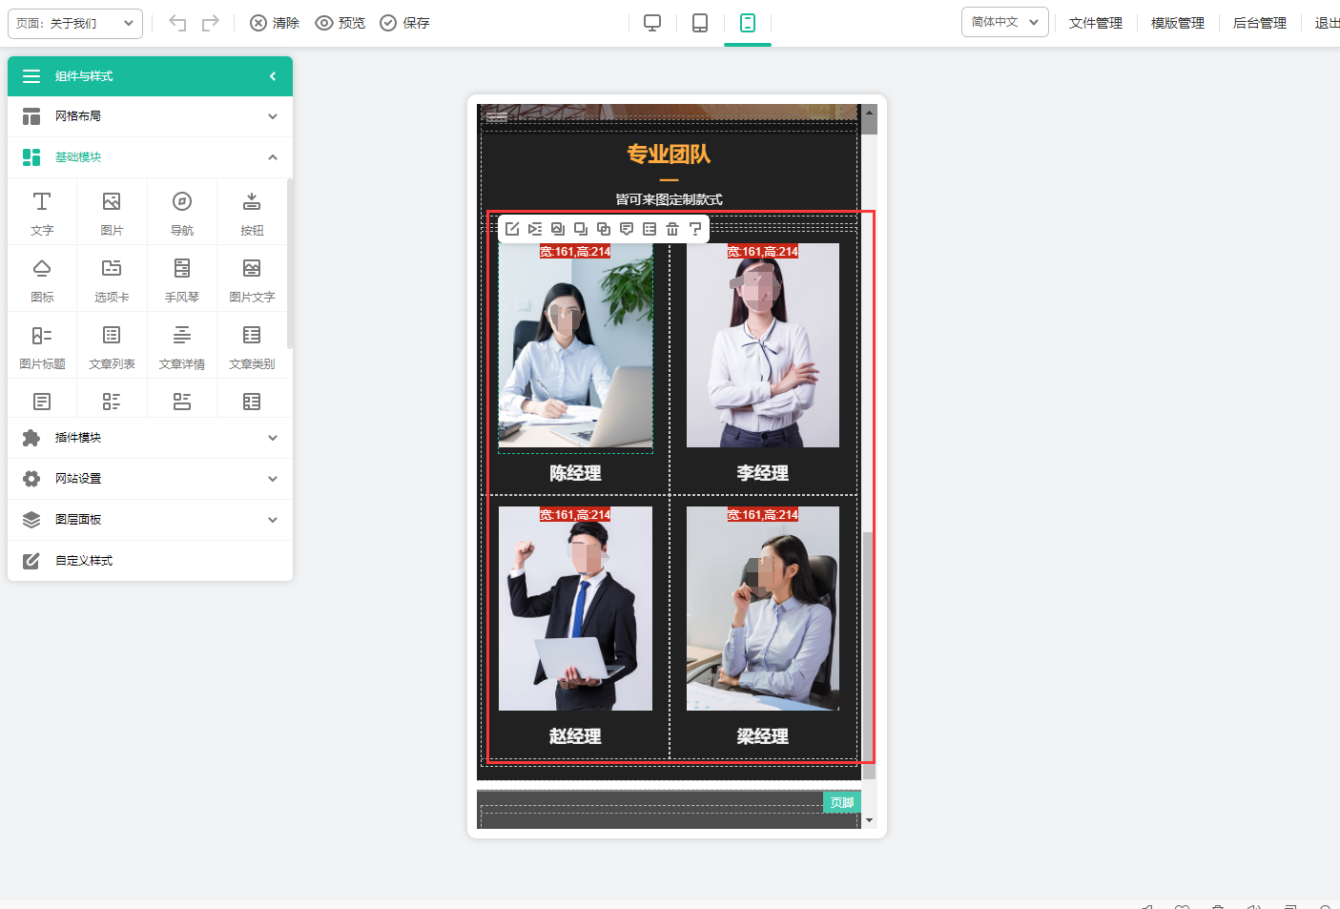Open 后台管理 in top menu
Image resolution: width=1340 pixels, height=909 pixels.
click(1259, 23)
